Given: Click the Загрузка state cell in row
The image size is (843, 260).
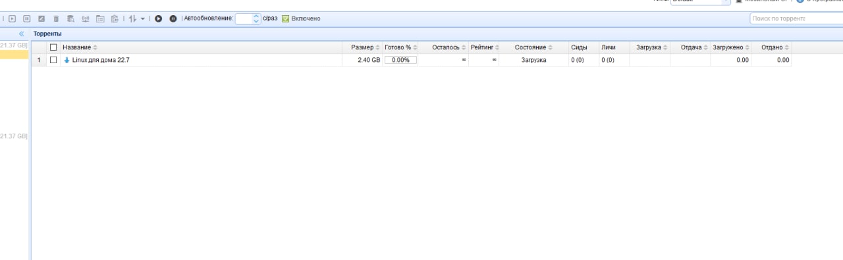Looking at the screenshot, I should (x=533, y=60).
